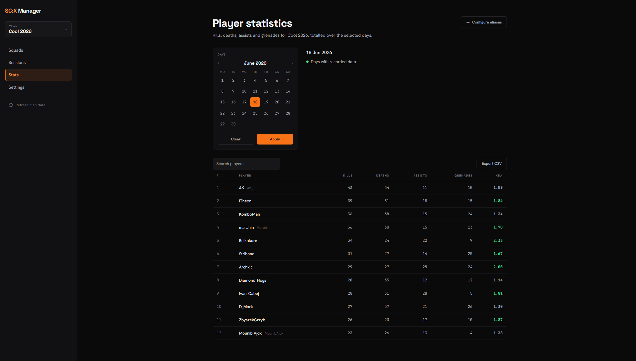The width and height of the screenshot is (636, 361).
Task: Select June 10 in the calendar
Action: [x=244, y=91]
